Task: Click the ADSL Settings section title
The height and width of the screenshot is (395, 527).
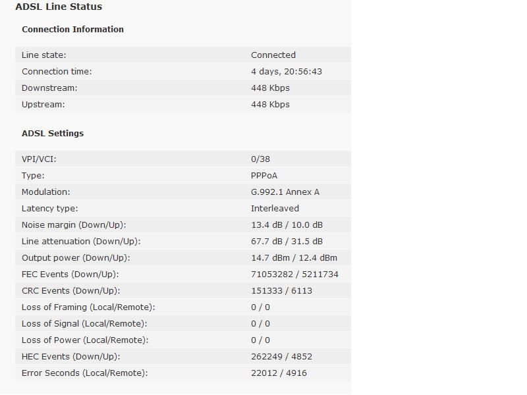Action: click(53, 134)
